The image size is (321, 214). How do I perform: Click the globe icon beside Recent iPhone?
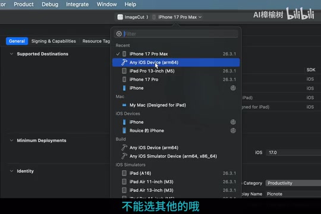click(233, 88)
